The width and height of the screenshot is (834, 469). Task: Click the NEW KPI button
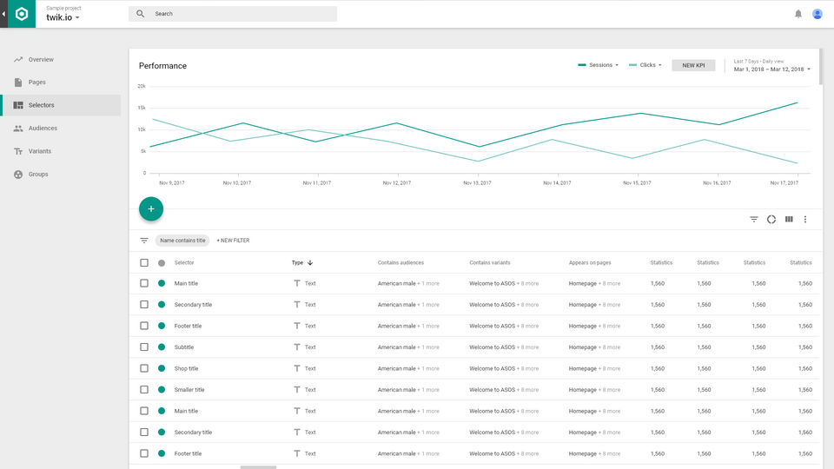(693, 65)
